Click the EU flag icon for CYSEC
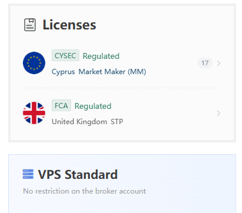The height and width of the screenshot is (213, 242). pos(34,63)
